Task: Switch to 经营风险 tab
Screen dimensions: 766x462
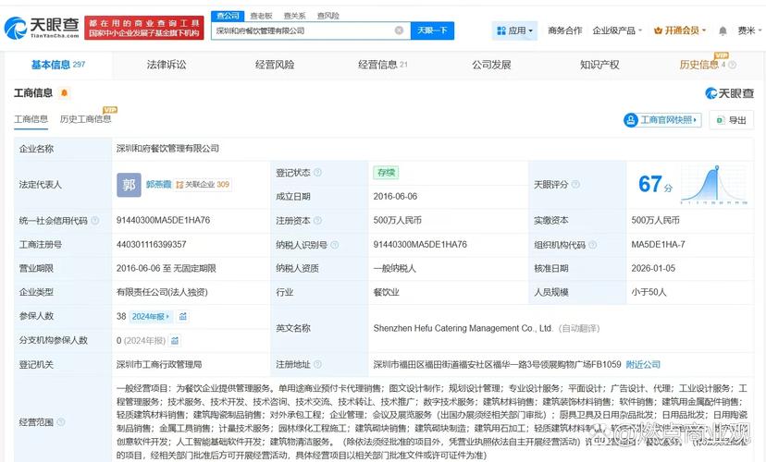Action: point(275,65)
